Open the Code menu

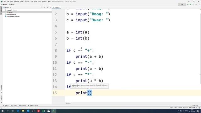coord(22,2)
